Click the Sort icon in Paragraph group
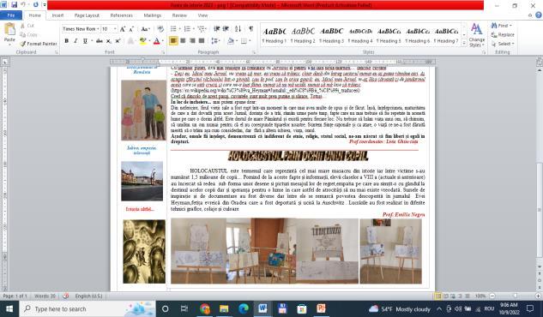The image size is (543, 317). [x=238, y=29]
